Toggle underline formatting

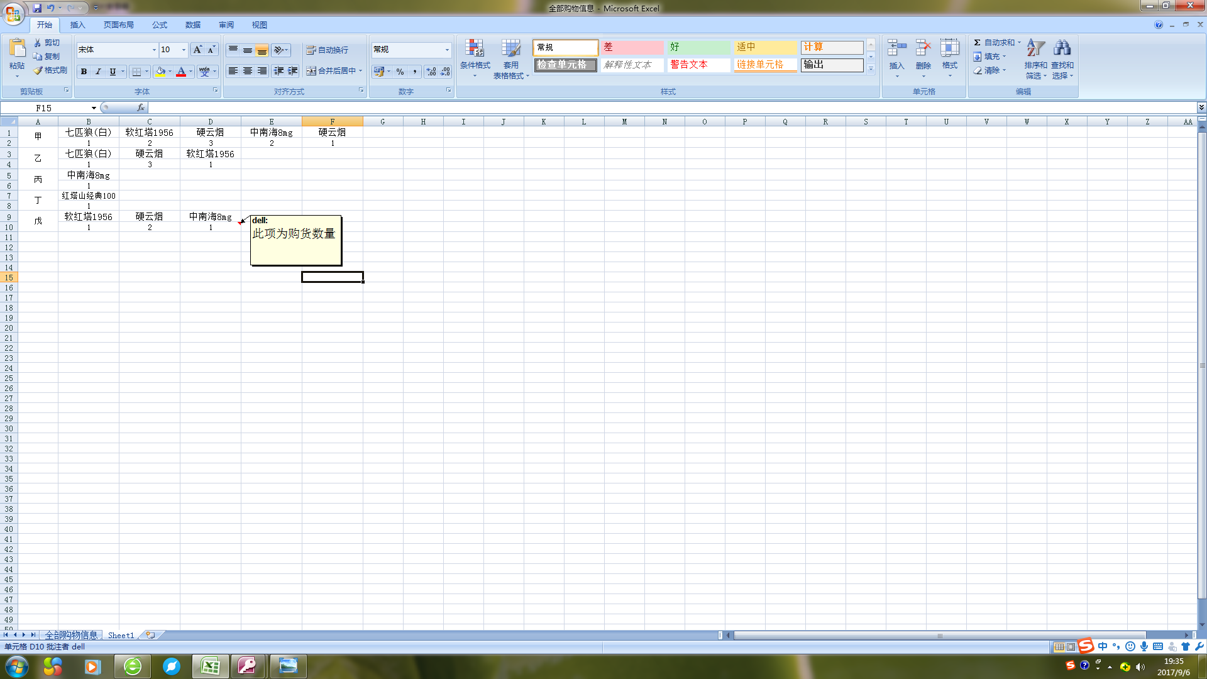113,72
